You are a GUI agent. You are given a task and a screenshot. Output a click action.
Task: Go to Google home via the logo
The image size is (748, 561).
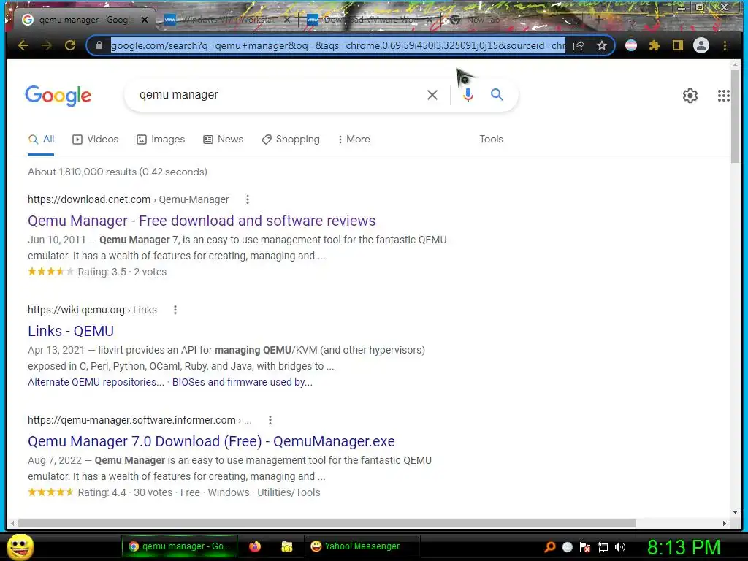click(x=58, y=96)
